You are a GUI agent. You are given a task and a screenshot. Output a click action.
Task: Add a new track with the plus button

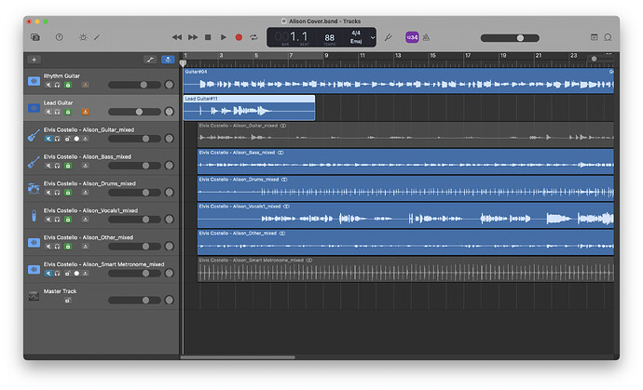click(34, 60)
